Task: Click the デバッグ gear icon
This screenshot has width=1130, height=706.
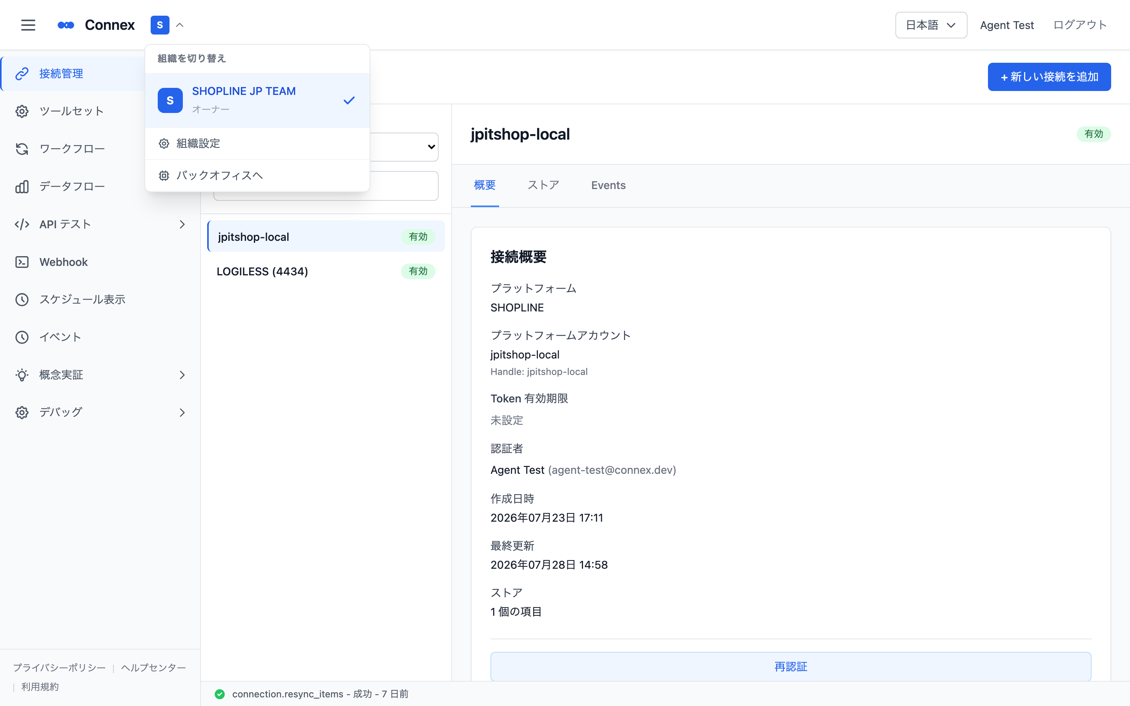Action: 22,412
